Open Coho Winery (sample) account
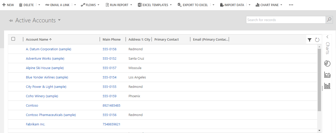This screenshot has width=336, height=133. 42,96
